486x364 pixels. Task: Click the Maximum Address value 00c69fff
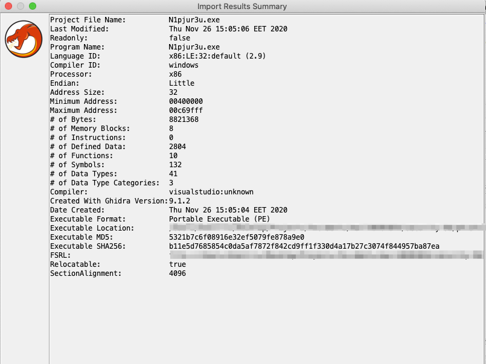click(x=186, y=110)
